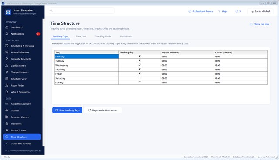This screenshot has width=279, height=160.
Task: Click Wednesday's Closes time 18:00 cell
Action: [241, 65]
